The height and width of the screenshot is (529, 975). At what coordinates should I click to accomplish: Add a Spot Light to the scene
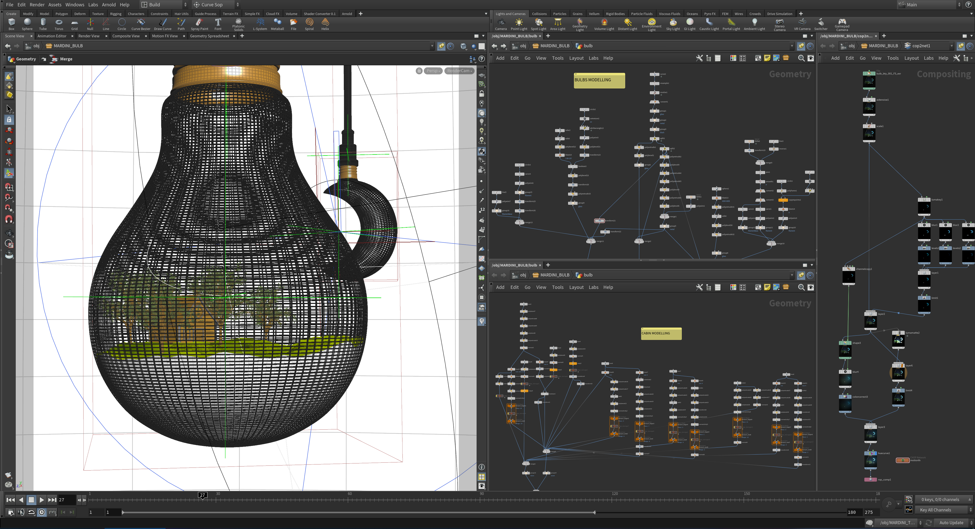pos(539,24)
